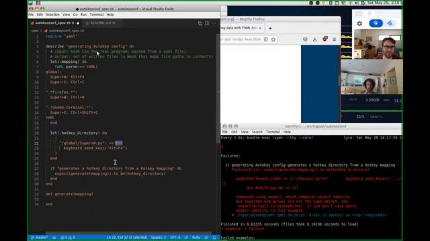Screen dimensions: 430x241
Task: Open the terminal window Terminal menu
Action: pyautogui.click(x=273, y=132)
